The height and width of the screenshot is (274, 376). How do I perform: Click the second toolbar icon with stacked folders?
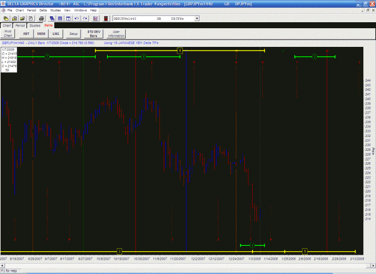tap(14, 19)
